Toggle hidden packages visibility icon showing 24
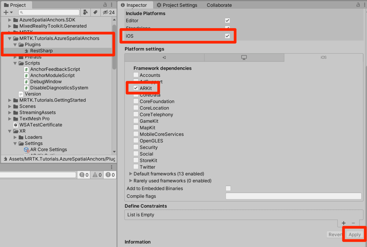Viewport: 367px width, 247px height. click(109, 12)
